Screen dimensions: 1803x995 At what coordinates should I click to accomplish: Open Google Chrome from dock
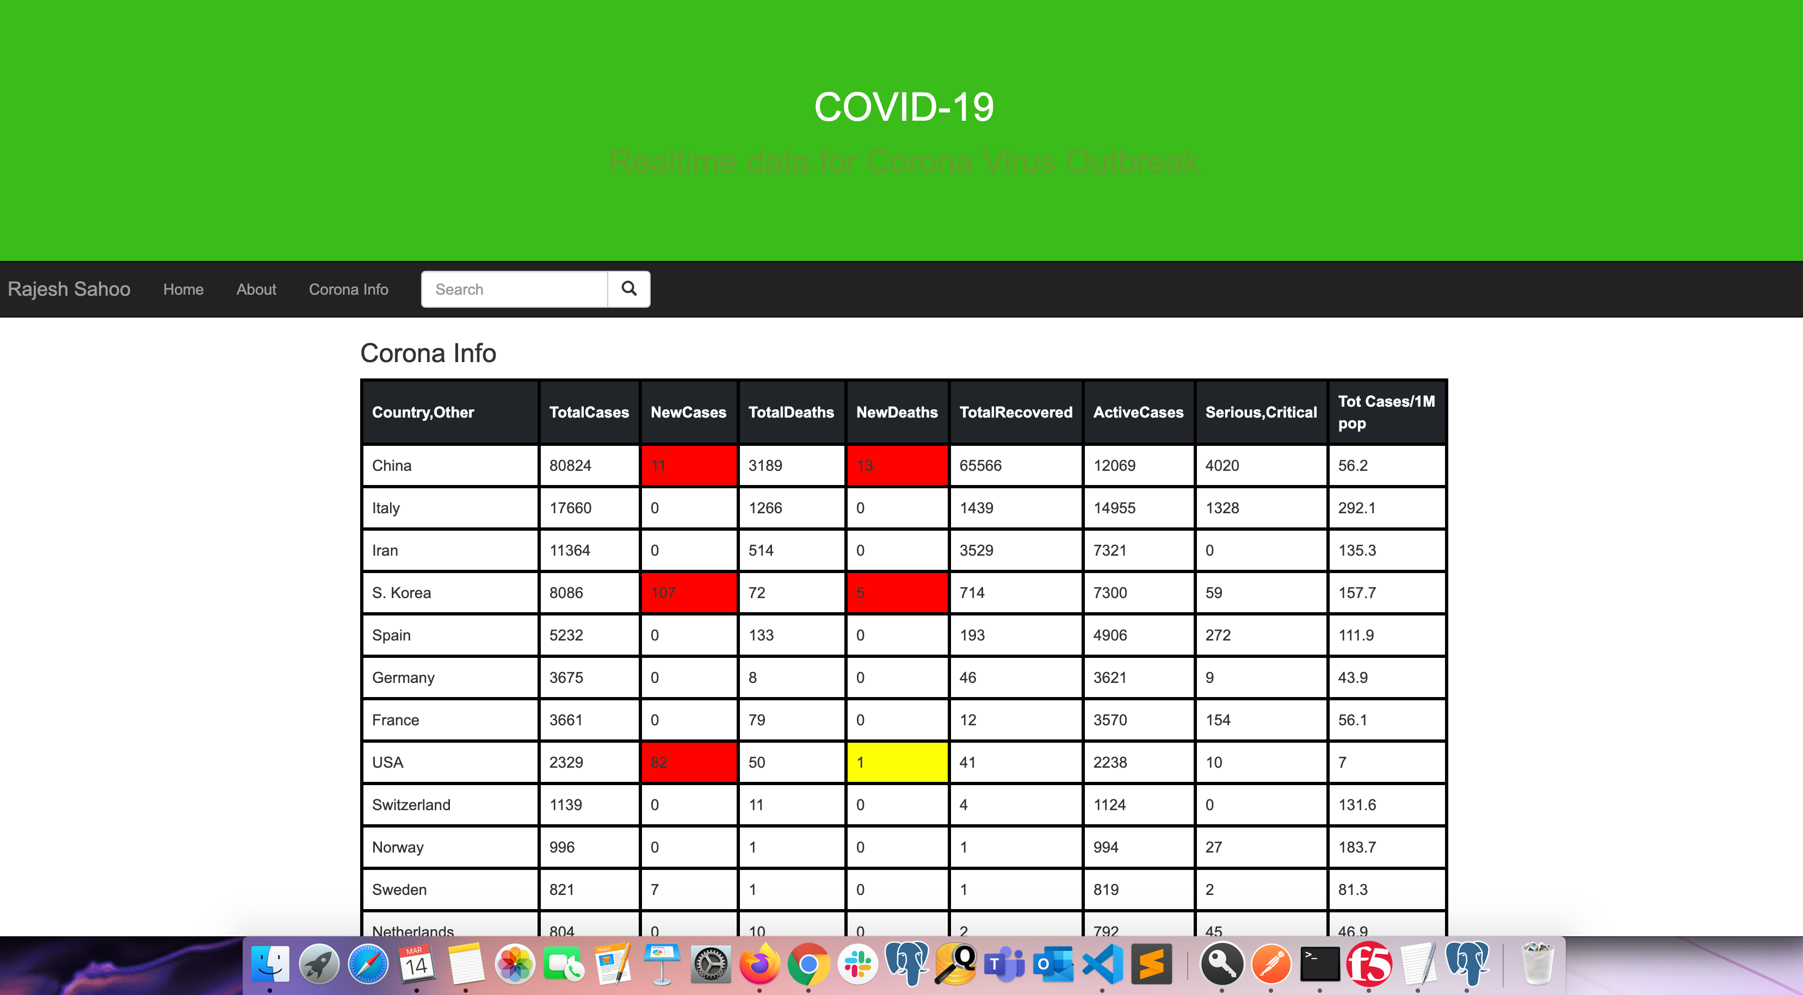tap(808, 965)
